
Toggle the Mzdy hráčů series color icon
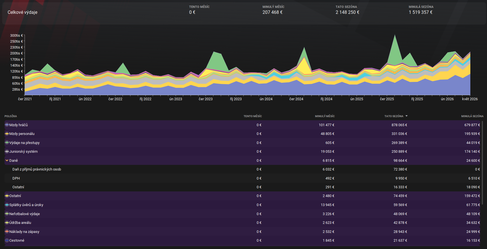(x=7, y=125)
